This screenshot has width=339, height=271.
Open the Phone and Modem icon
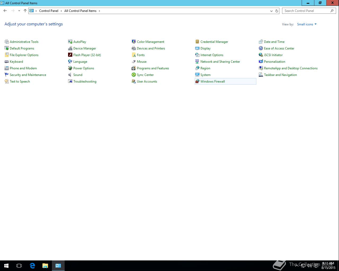[7, 68]
